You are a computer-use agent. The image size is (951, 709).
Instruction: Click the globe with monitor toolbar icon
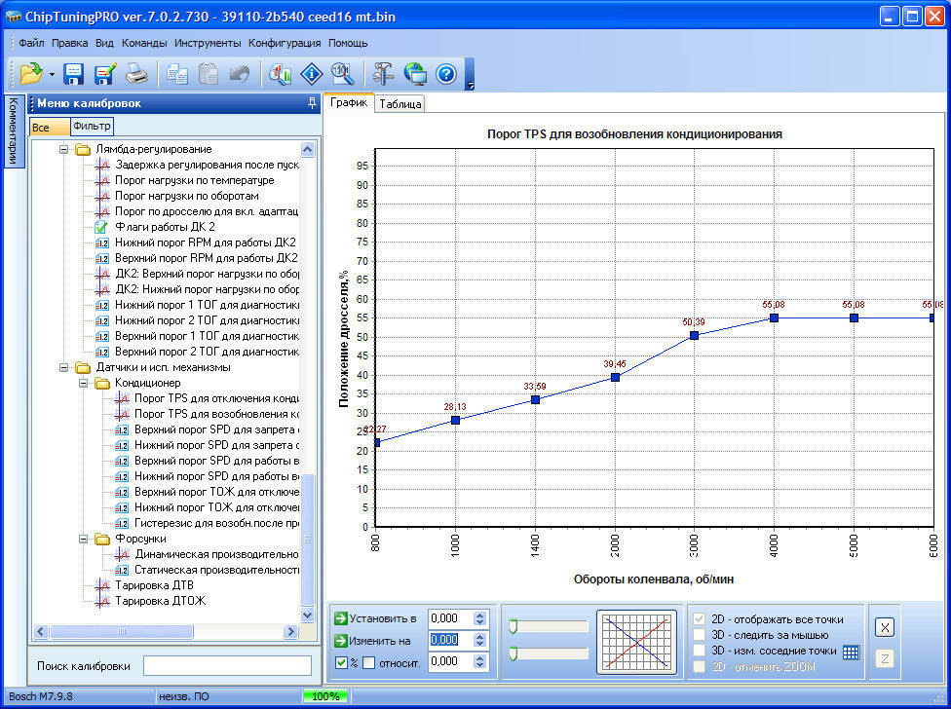click(415, 74)
